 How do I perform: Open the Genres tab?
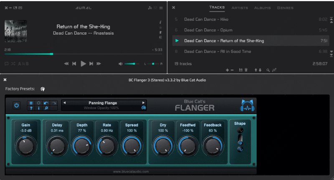285,8
